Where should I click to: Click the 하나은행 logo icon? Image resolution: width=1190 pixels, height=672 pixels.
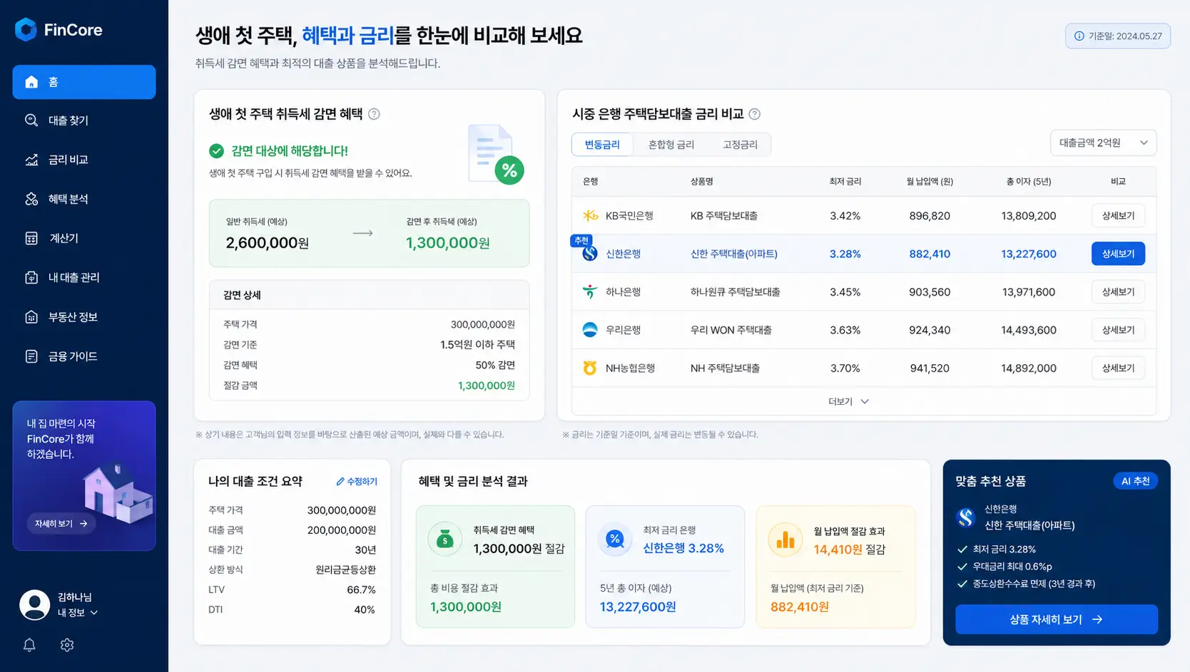click(x=590, y=291)
